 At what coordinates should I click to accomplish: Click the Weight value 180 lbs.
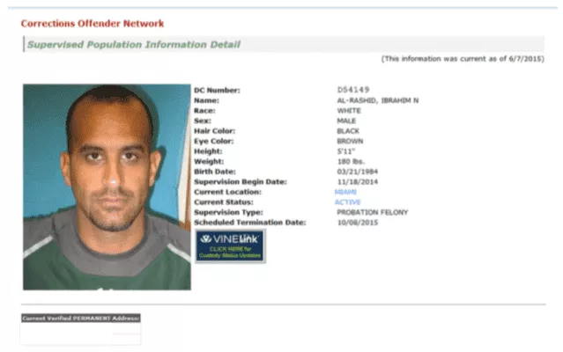point(351,162)
